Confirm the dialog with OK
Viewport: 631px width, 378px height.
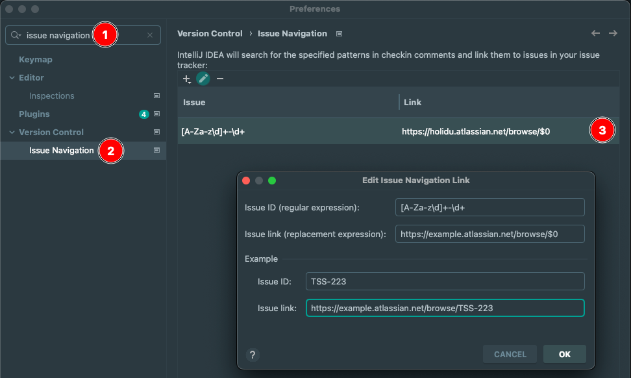click(x=564, y=354)
